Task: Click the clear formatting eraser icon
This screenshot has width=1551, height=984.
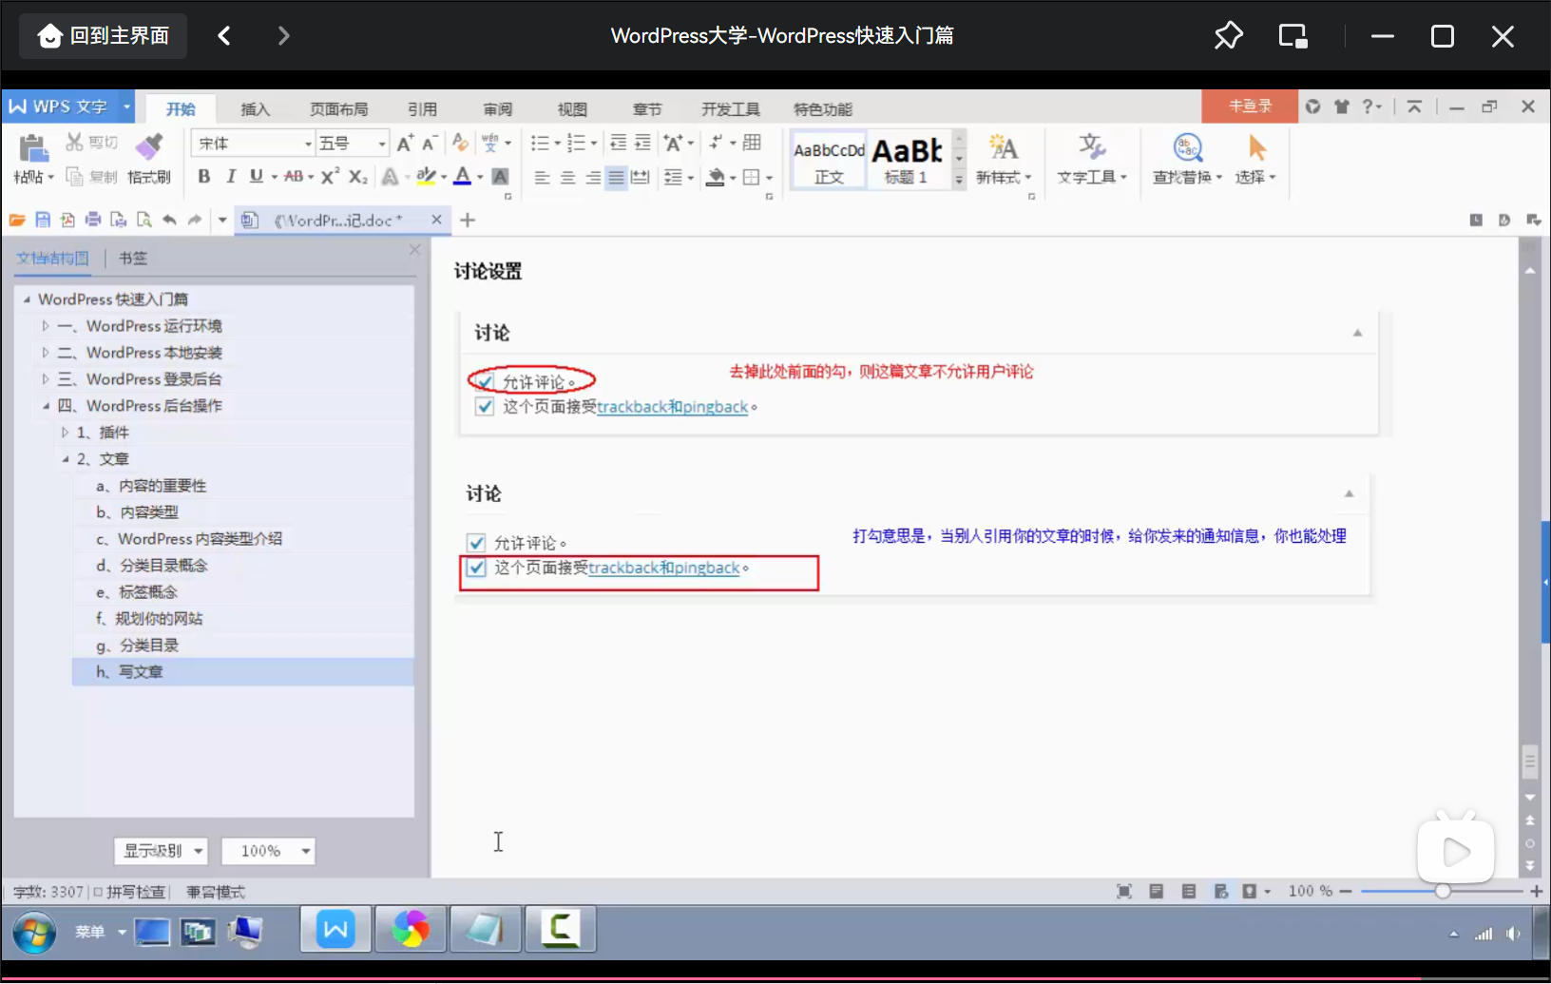Action: coord(461,143)
